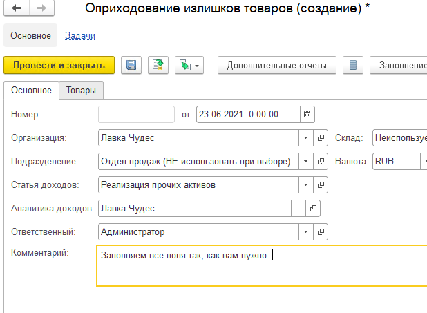Viewport: 427px width, 313px height.
Task: Open the Подразделение record with the open icon
Action: [321, 161]
